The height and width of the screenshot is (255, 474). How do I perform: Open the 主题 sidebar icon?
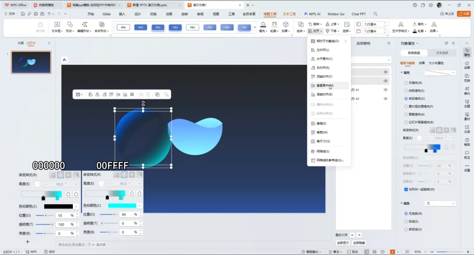tap(467, 103)
